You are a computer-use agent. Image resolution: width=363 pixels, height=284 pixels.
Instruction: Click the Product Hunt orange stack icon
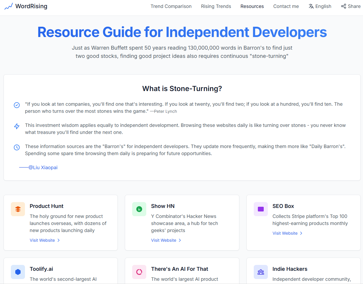[x=18, y=209]
